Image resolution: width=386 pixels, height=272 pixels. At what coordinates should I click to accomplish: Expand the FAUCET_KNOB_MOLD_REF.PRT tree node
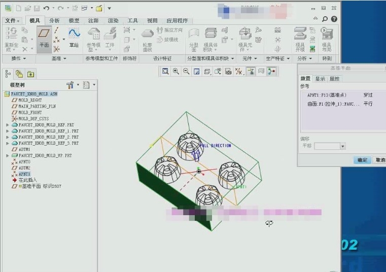[x=8, y=125]
